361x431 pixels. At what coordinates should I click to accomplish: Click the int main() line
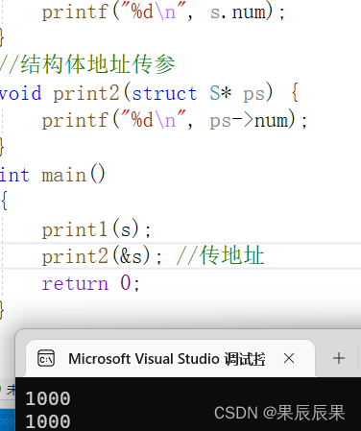click(52, 175)
